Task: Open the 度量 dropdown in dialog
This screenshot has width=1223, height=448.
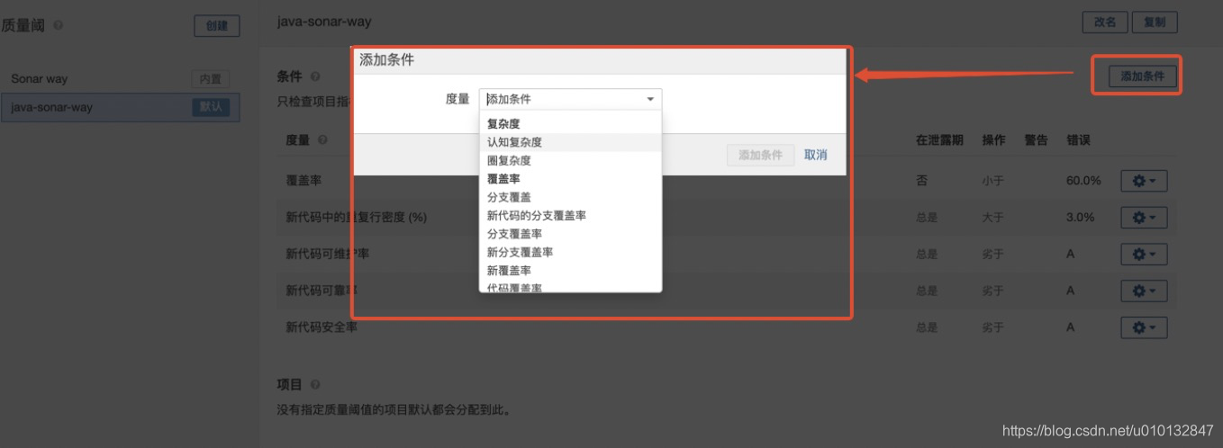Action: (570, 99)
